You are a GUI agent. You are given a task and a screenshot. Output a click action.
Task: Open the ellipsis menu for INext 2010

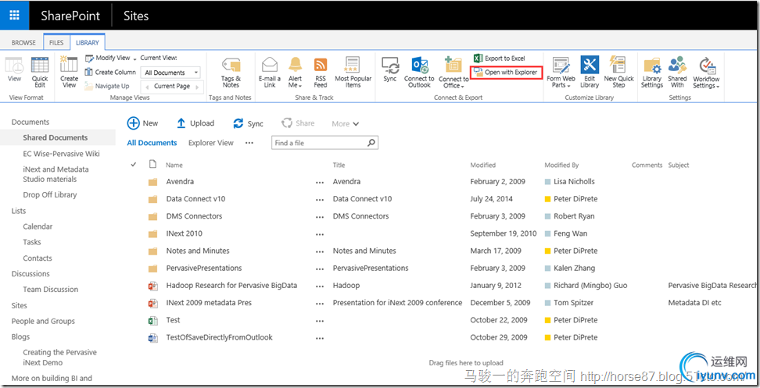pos(320,234)
